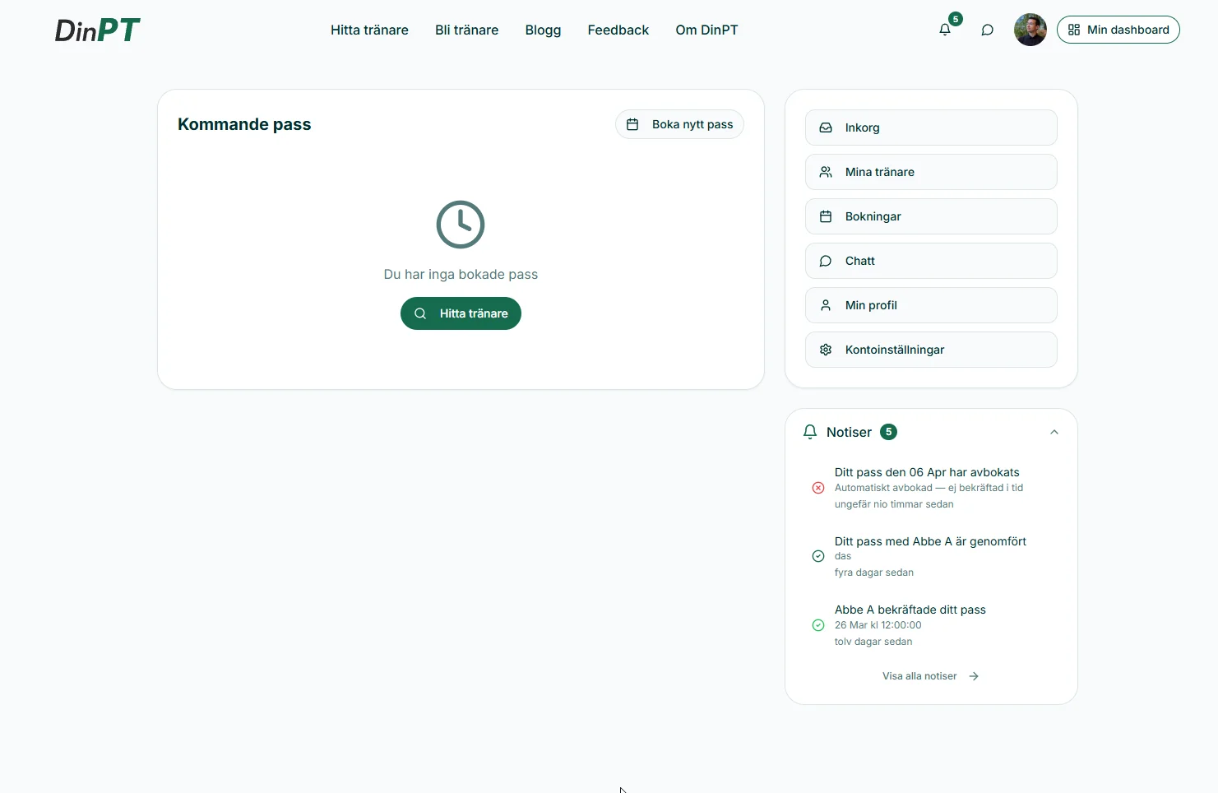This screenshot has width=1218, height=793.
Task: Click the green check icon beside Abbe A bekräftade
Action: 818,625
